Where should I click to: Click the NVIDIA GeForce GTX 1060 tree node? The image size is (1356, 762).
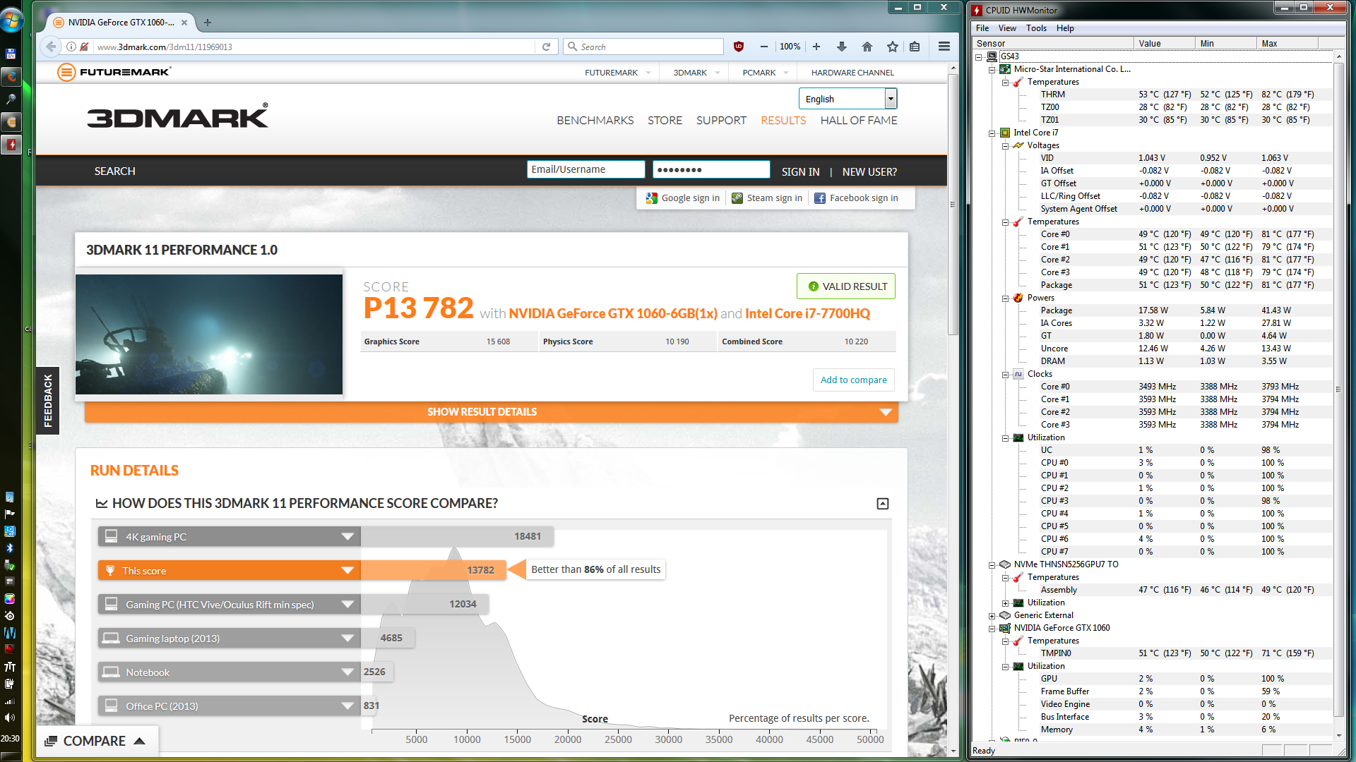(x=1061, y=628)
